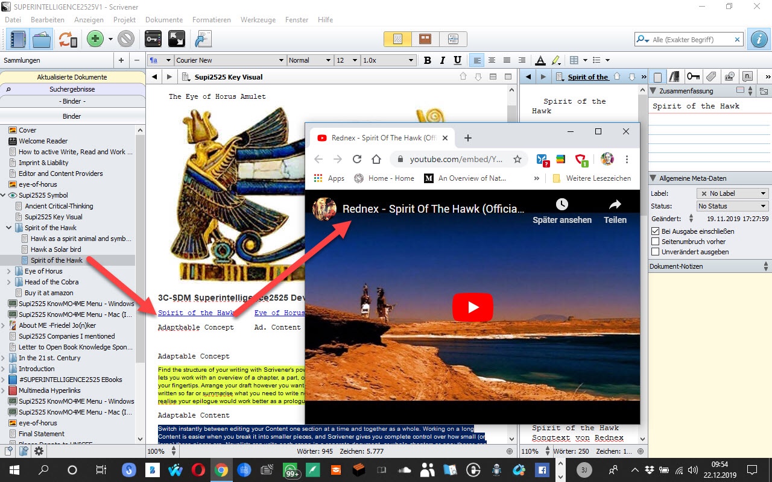Image resolution: width=772 pixels, height=482 pixels.
Task: Apply italic formatting to text
Action: [442, 60]
